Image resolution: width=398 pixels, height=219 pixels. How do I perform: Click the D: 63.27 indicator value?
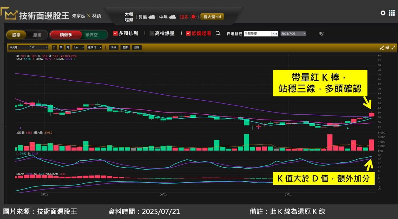tap(33, 154)
